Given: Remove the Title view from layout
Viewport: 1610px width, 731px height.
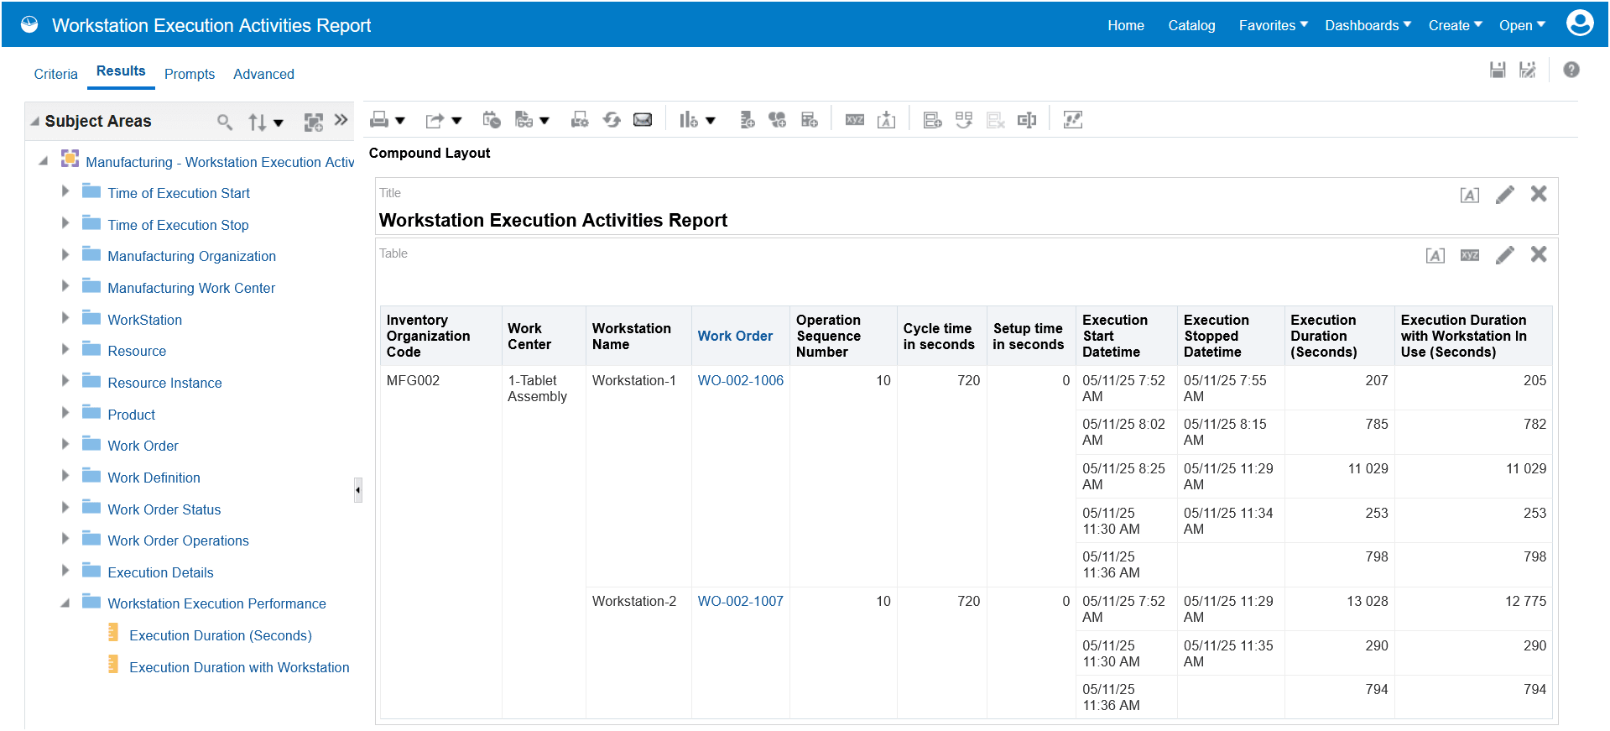Looking at the screenshot, I should [1538, 195].
